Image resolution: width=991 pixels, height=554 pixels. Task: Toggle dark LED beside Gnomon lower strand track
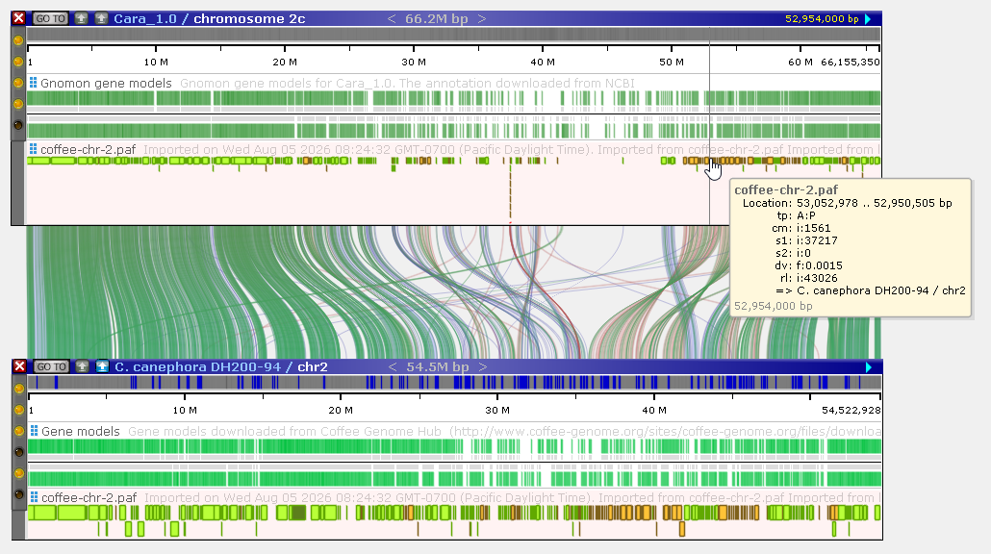click(18, 125)
